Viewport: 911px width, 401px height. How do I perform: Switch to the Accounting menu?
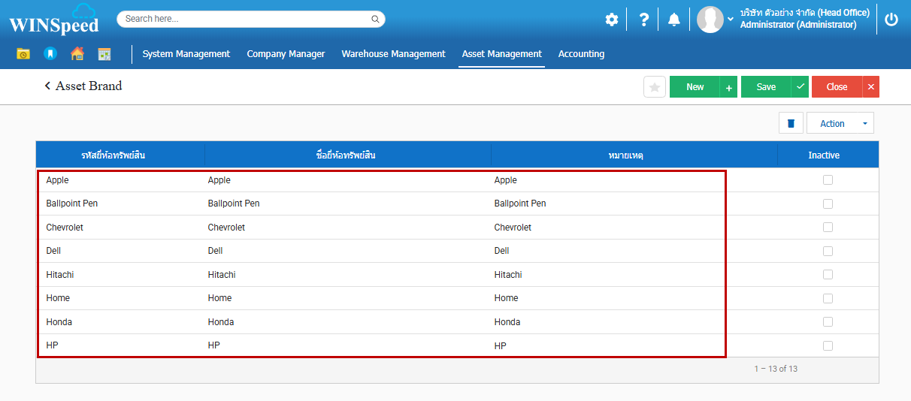(581, 54)
